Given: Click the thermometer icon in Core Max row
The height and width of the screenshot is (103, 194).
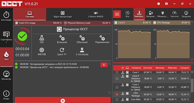Looking at the screenshot, I should click(122, 99).
